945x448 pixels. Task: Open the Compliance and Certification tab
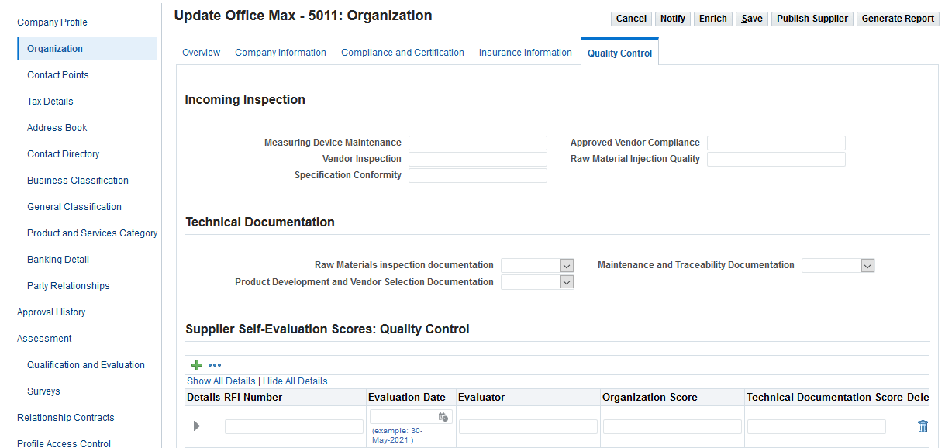pyautogui.click(x=402, y=53)
